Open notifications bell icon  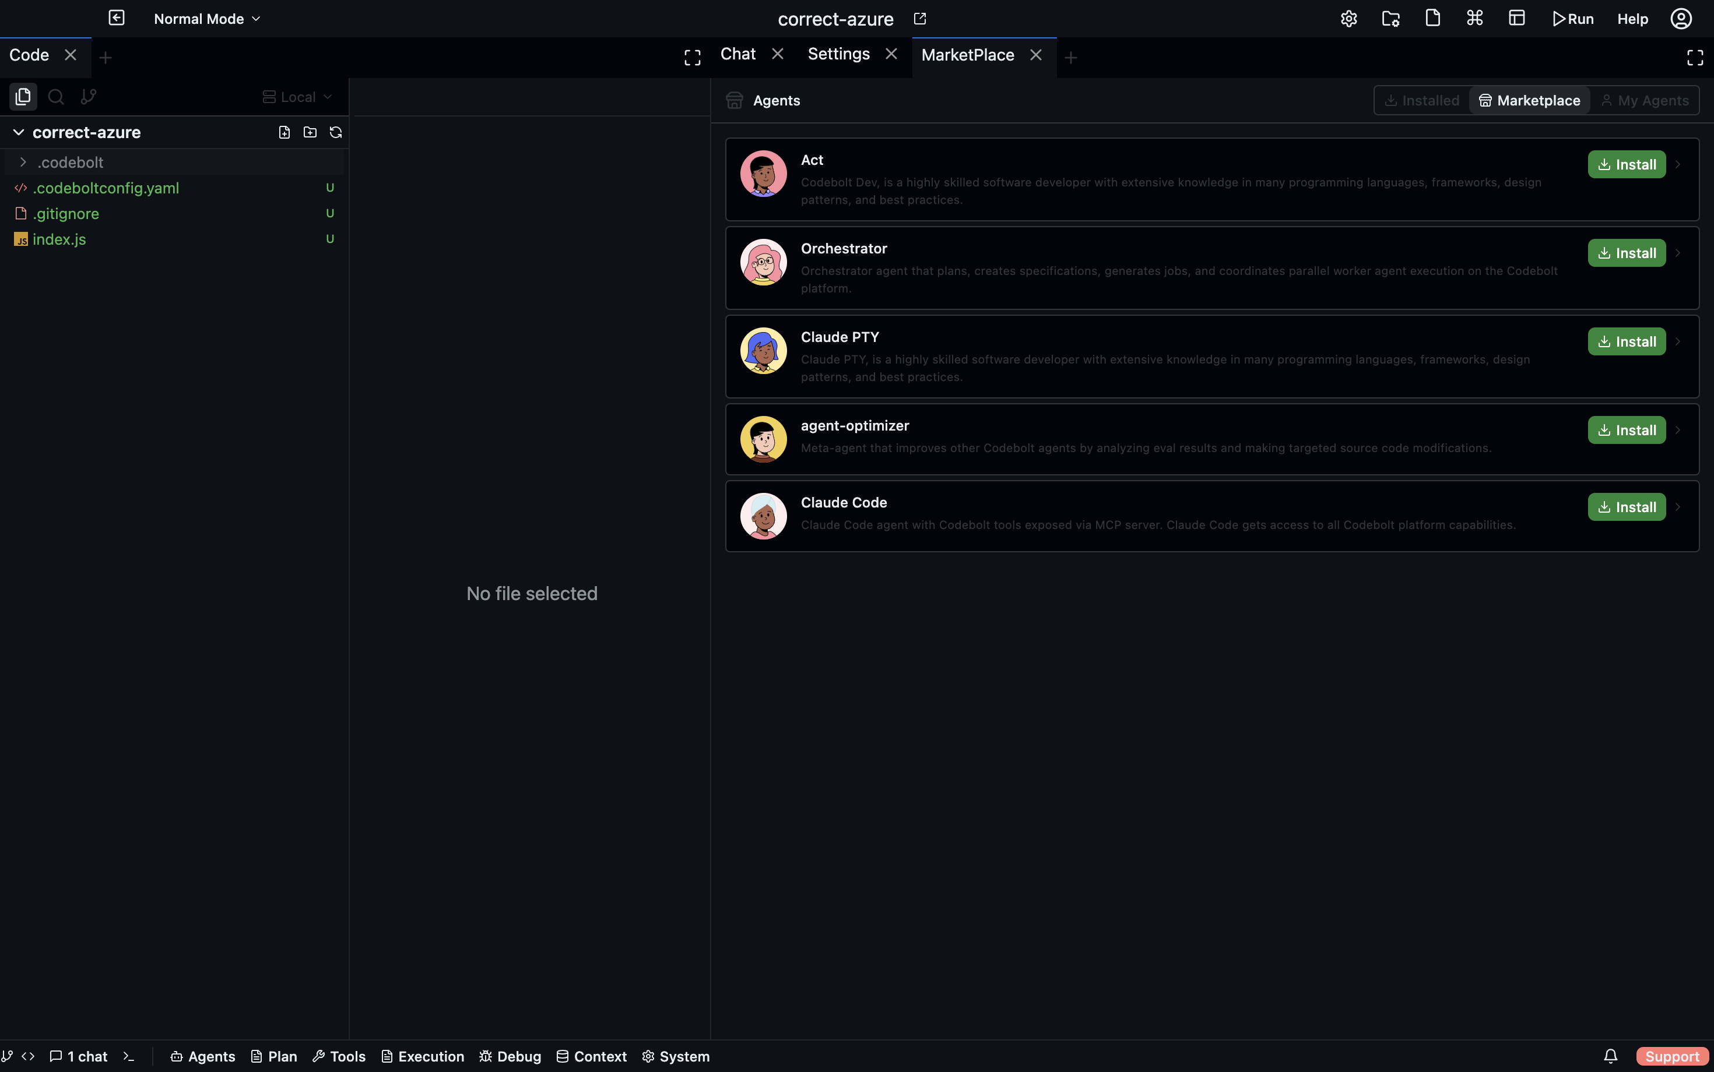pos(1610,1056)
